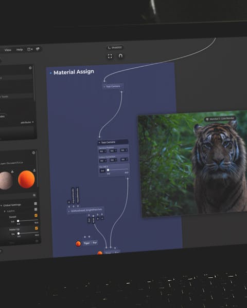Screen dimensions: 247x308
Task: Click the value box beside the Test Camera slider
Action: coord(102,171)
